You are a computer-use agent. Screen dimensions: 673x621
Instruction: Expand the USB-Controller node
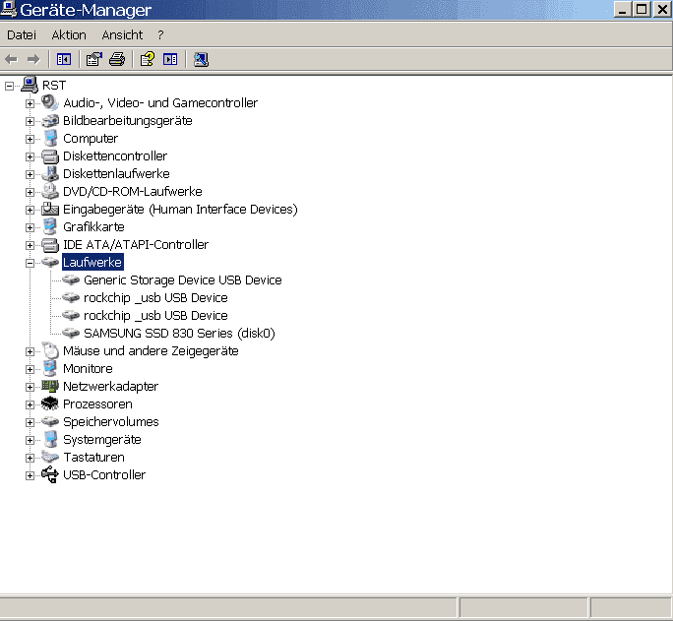pos(30,475)
